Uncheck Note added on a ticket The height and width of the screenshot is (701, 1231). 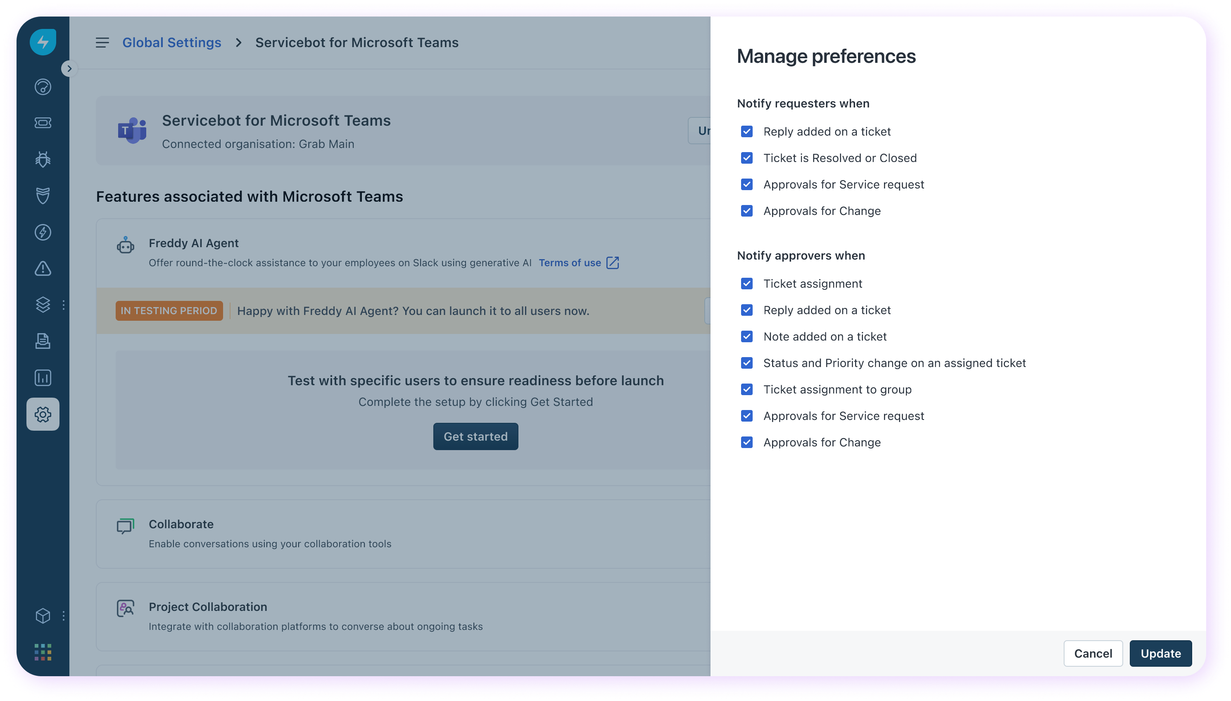[746, 336]
